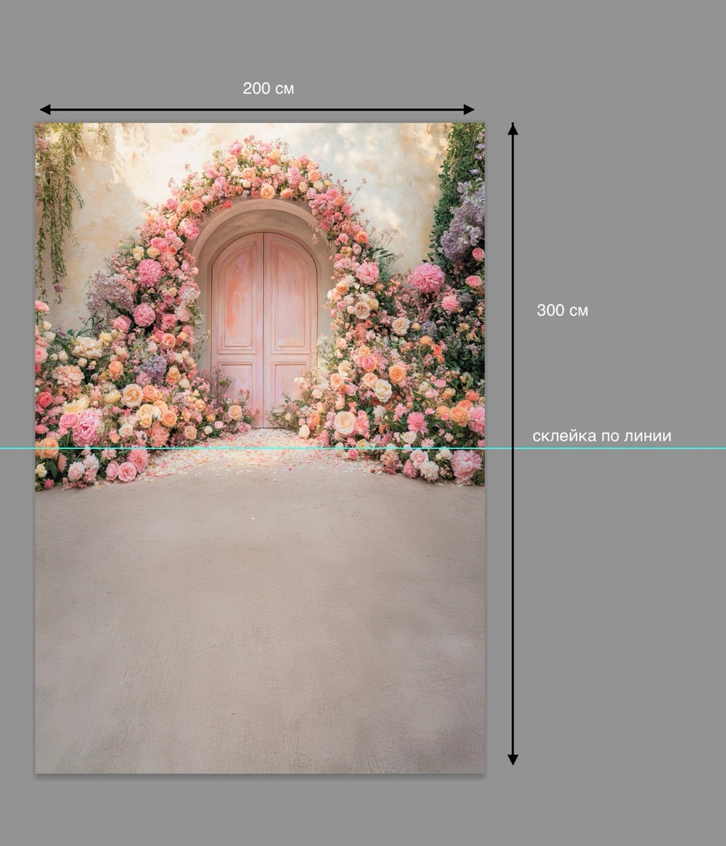Click the bottom arrowhead of height arrow
Image resolution: width=726 pixels, height=846 pixels.
[513, 760]
